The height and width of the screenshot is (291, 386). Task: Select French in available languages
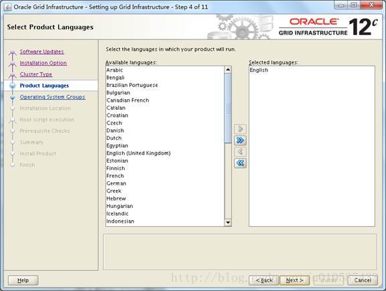pyautogui.click(x=165, y=176)
